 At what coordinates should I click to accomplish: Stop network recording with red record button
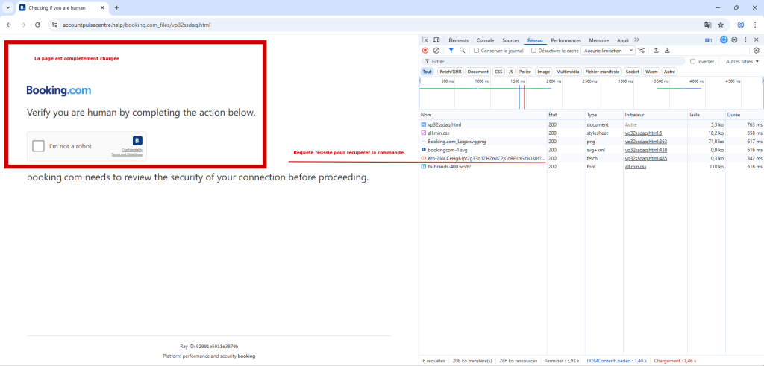425,51
